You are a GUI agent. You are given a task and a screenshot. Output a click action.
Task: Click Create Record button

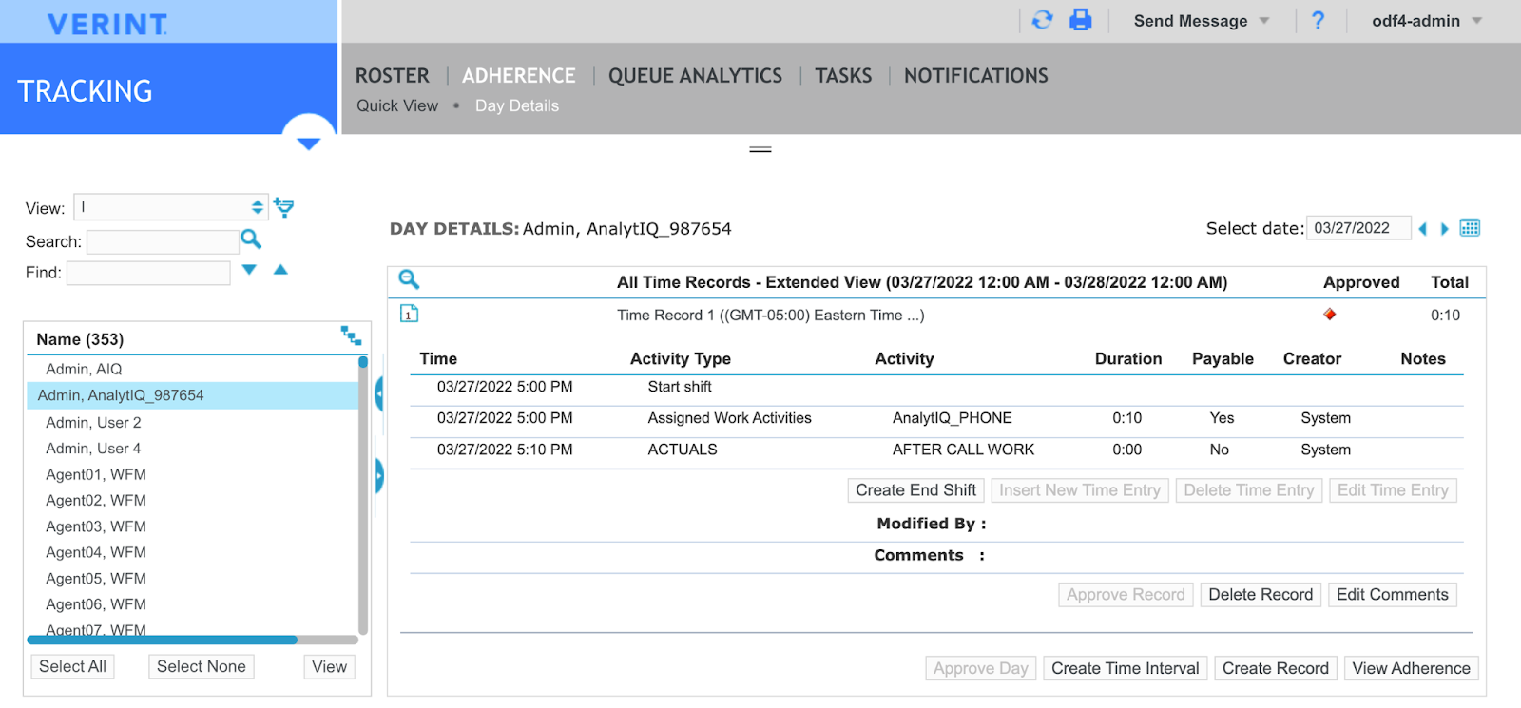pos(1276,669)
